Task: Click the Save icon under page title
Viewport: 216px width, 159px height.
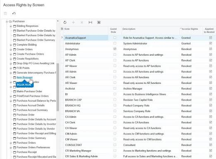Action: tap(5, 13)
